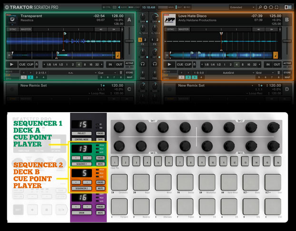296x231 pixels.
Task: Start playback on Deck B
Action: pyautogui.click(x=169, y=65)
